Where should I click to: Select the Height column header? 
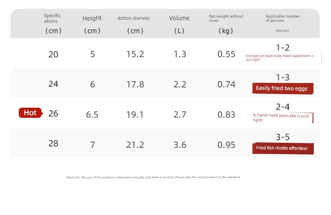pyautogui.click(x=92, y=18)
